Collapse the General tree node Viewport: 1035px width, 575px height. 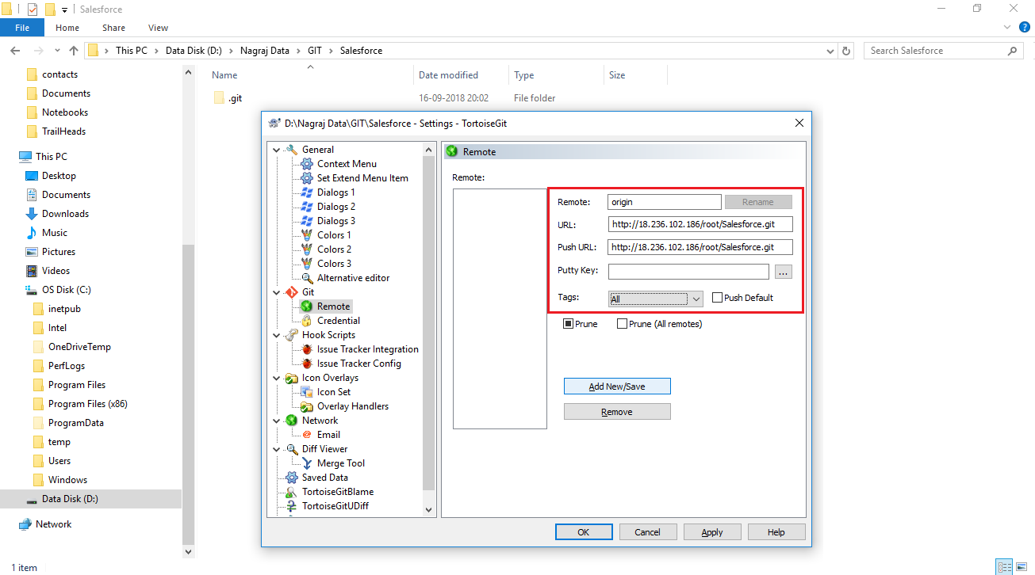[x=276, y=150]
